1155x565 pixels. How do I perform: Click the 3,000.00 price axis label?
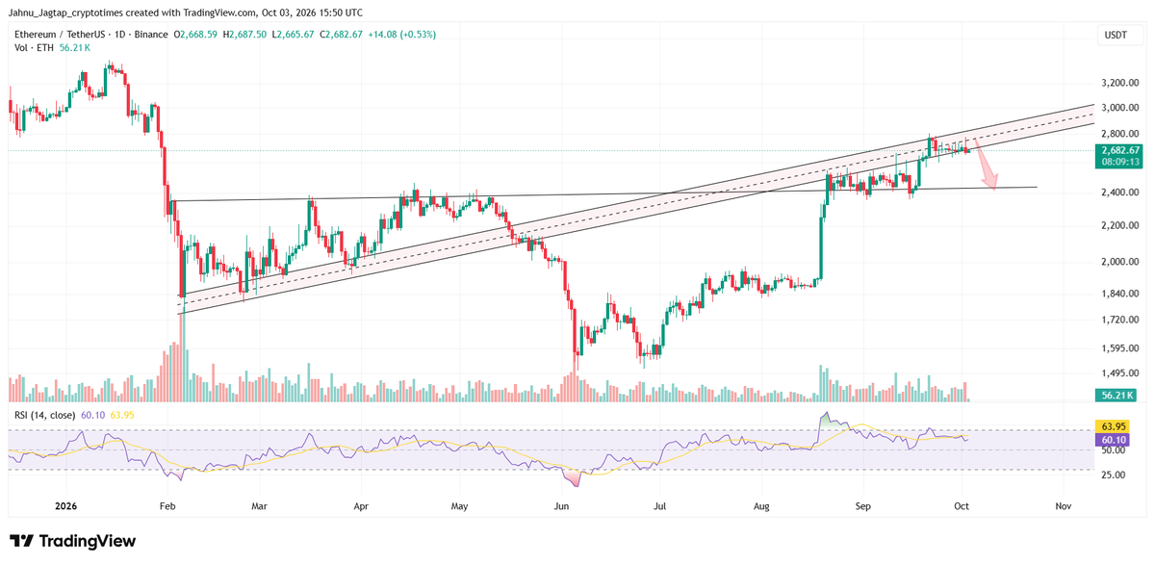click(1121, 108)
